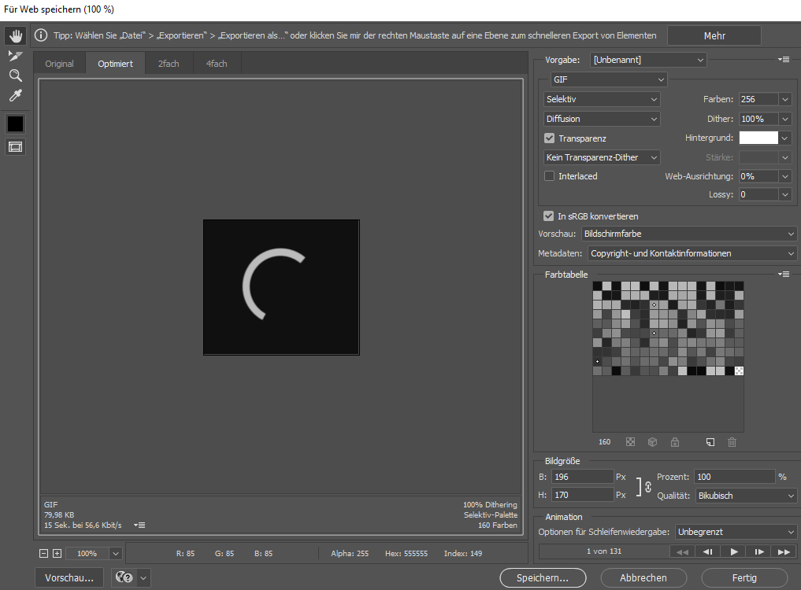This screenshot has width=801, height=590.
Task: Click the browser preview icon
Action: coord(124,577)
